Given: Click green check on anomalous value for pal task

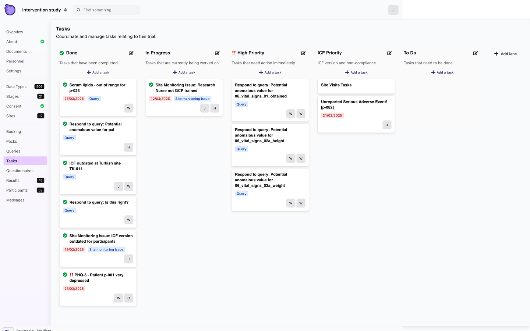Looking at the screenshot, I should 65,124.
